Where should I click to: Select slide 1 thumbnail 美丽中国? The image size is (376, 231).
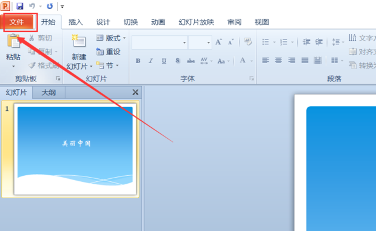point(75,149)
